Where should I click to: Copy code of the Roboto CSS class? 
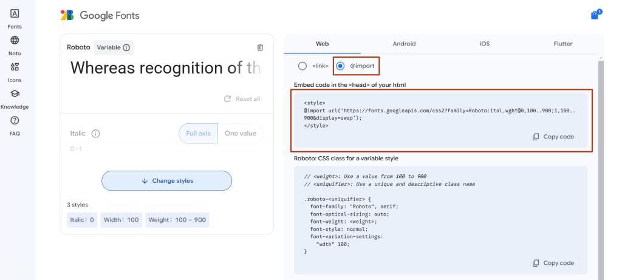tap(553, 263)
